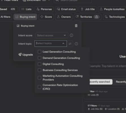
Task: Check Marketing Automation Consulting Providers topic
Action: click(40, 78)
